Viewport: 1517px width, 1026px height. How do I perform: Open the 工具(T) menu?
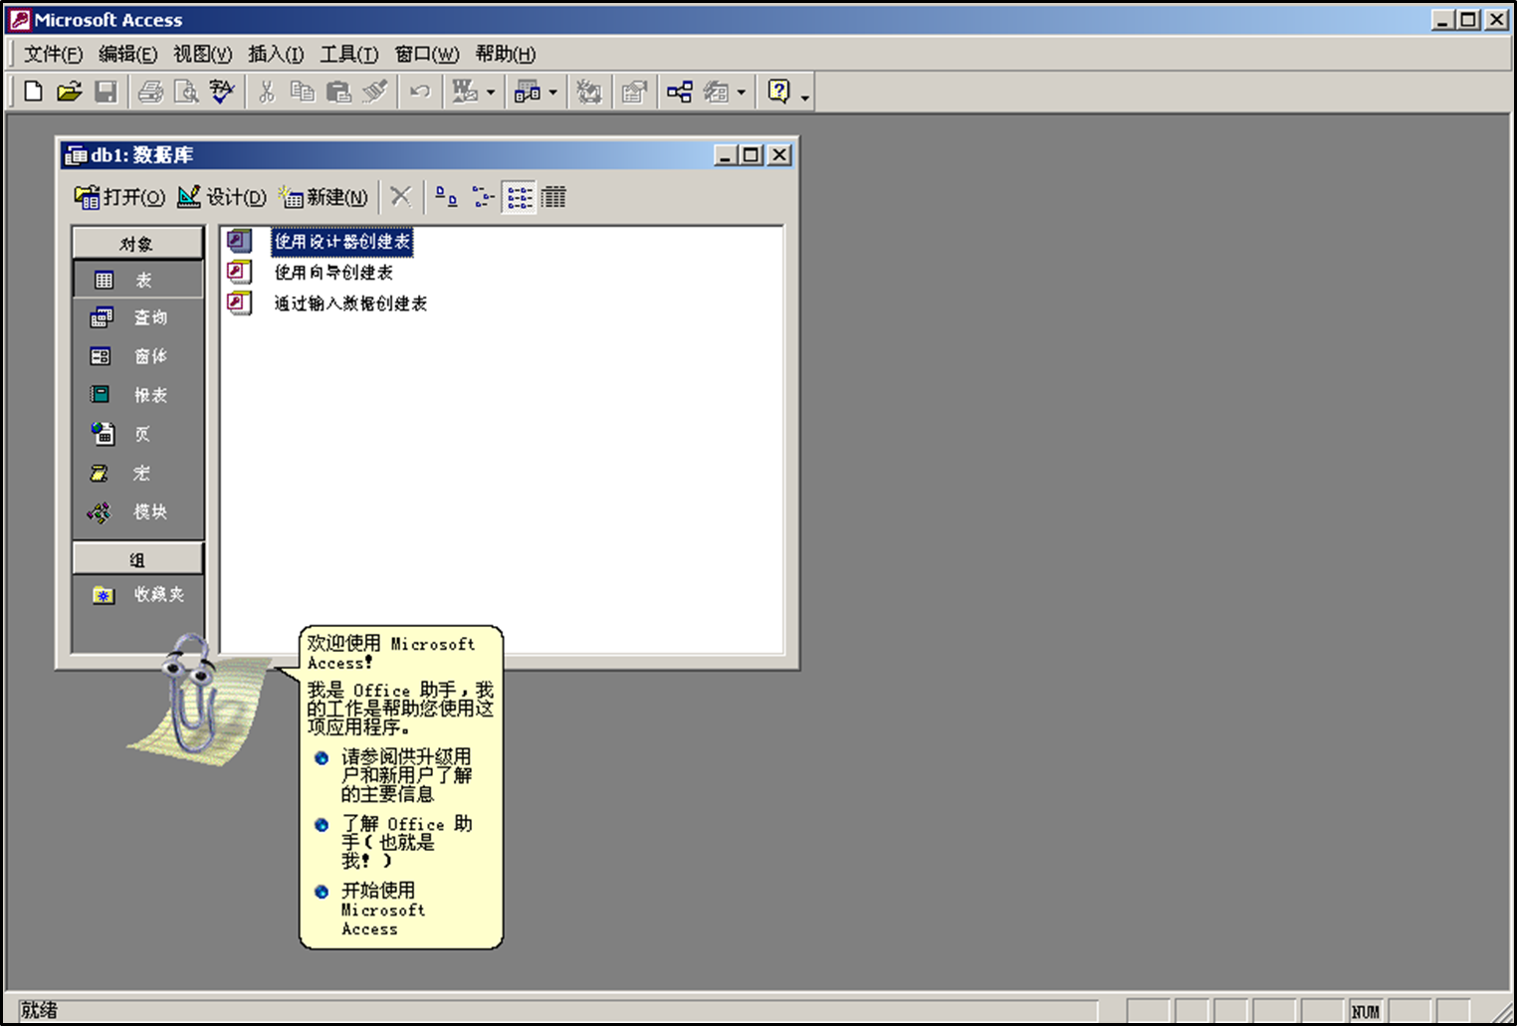[x=348, y=54]
